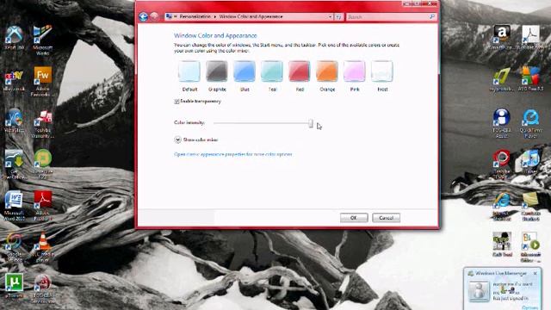Select the Default color swatch
Screen dimensions: 551x310
[x=189, y=71]
